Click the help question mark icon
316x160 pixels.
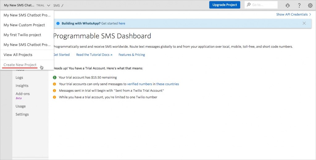click(299, 5)
